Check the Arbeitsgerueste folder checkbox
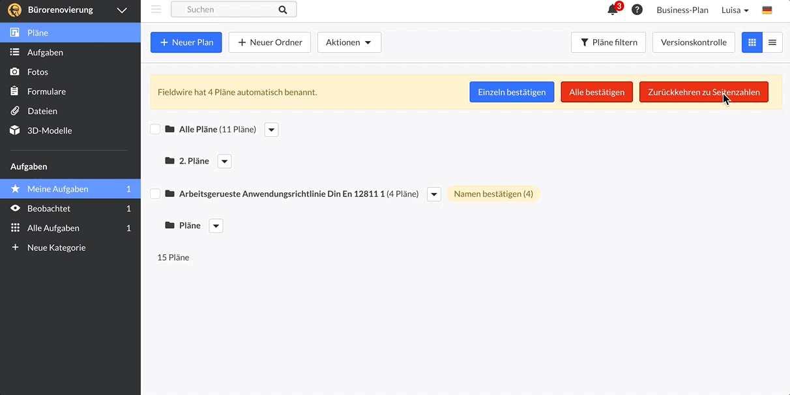 coord(155,194)
